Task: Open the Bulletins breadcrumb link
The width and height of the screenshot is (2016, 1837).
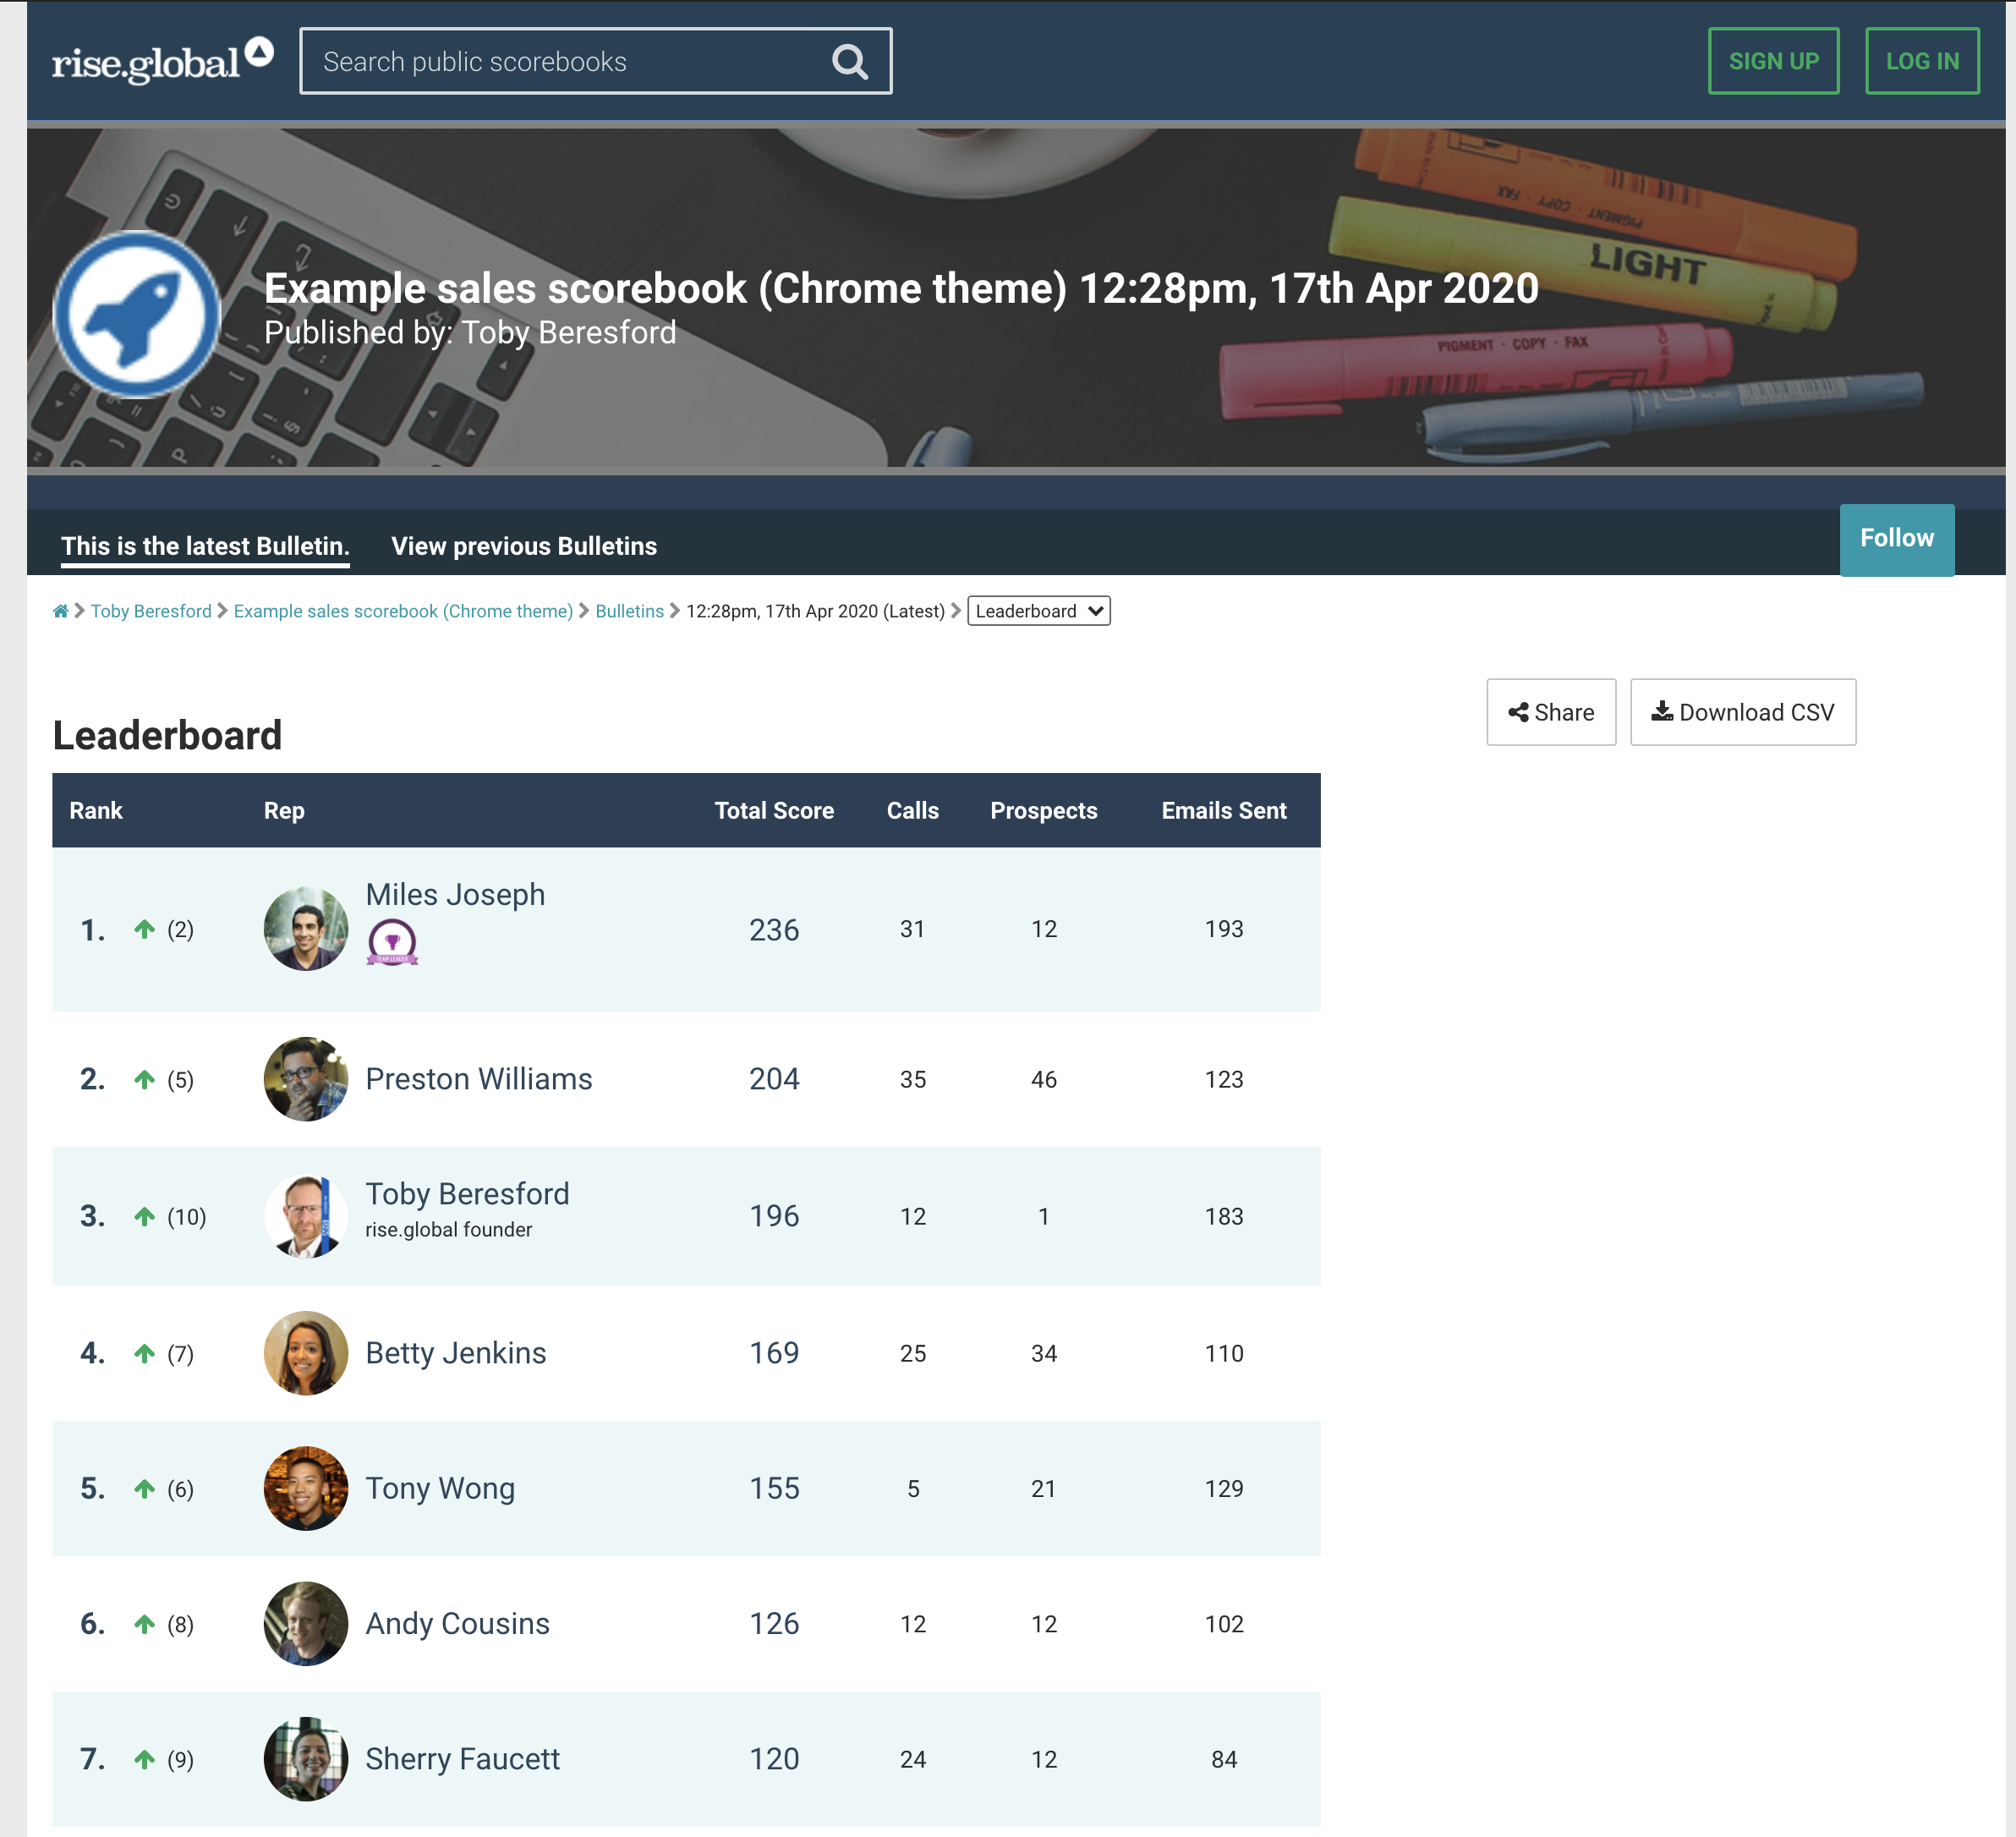Action: point(629,610)
